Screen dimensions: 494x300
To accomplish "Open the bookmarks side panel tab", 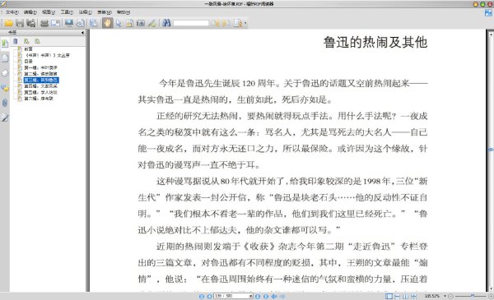I will (5, 44).
